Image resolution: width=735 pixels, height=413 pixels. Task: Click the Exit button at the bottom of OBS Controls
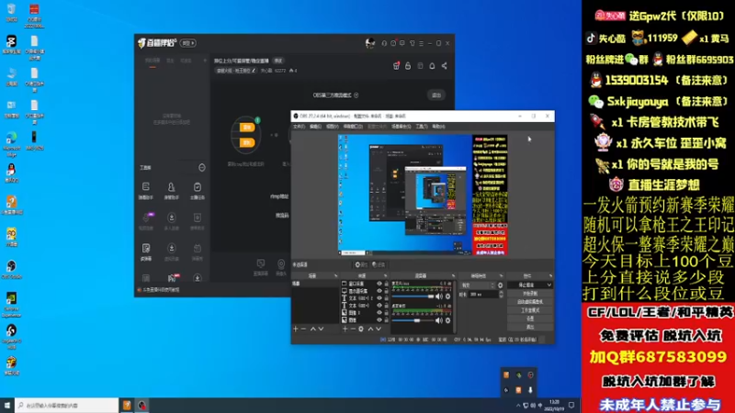[x=530, y=327]
